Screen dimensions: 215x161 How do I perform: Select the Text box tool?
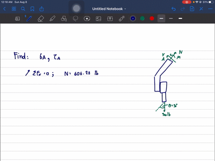pyautogui.click(x=110, y=19)
